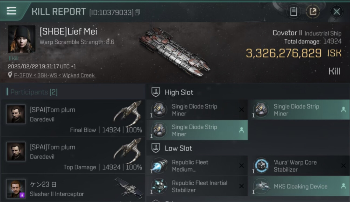Screen dimensions: 350x202
Task: Copy the kill report ID
Action: pos(137,12)
